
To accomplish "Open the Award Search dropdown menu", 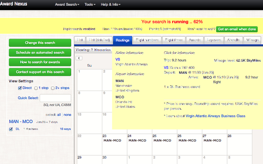I will click(x=67, y=5).
